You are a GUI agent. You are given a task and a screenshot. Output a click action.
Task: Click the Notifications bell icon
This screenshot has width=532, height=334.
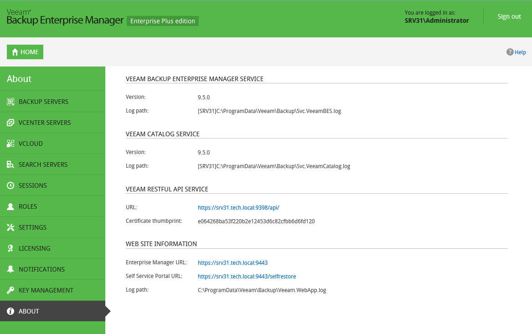pos(10,269)
